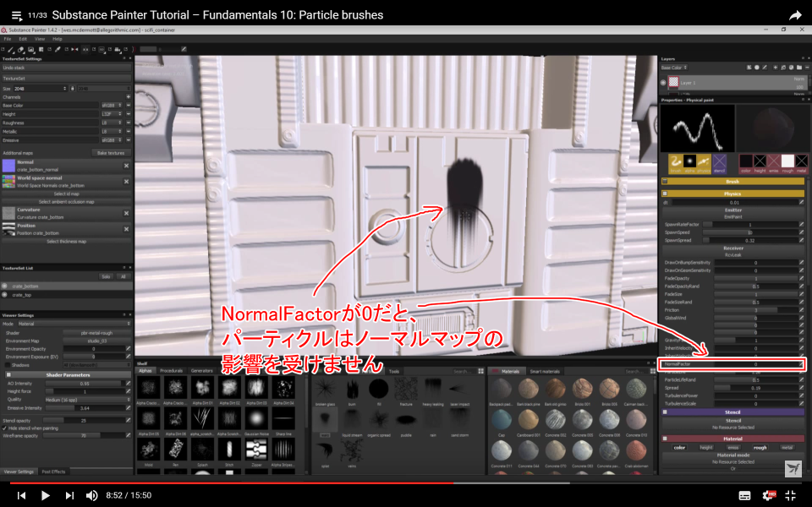Collapse the Brush section header
The height and width of the screenshot is (507, 812).
tap(732, 182)
